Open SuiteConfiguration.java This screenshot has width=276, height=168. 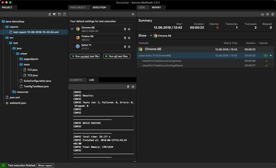tap(37, 81)
